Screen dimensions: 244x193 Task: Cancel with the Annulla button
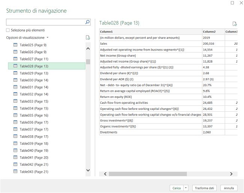point(229,188)
